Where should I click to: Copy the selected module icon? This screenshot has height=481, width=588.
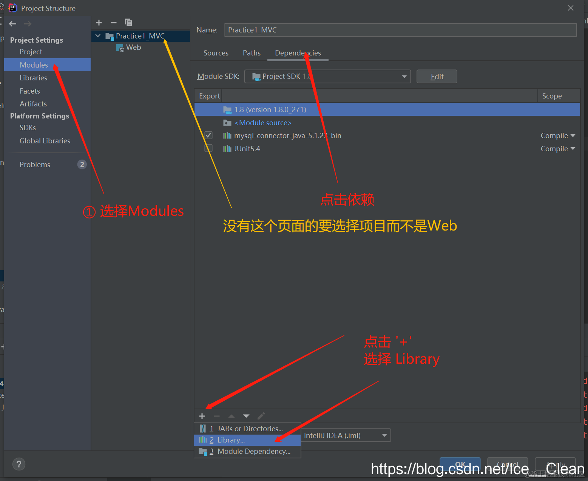[128, 23]
